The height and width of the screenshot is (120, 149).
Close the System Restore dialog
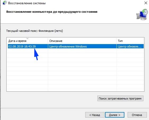(146, 3)
